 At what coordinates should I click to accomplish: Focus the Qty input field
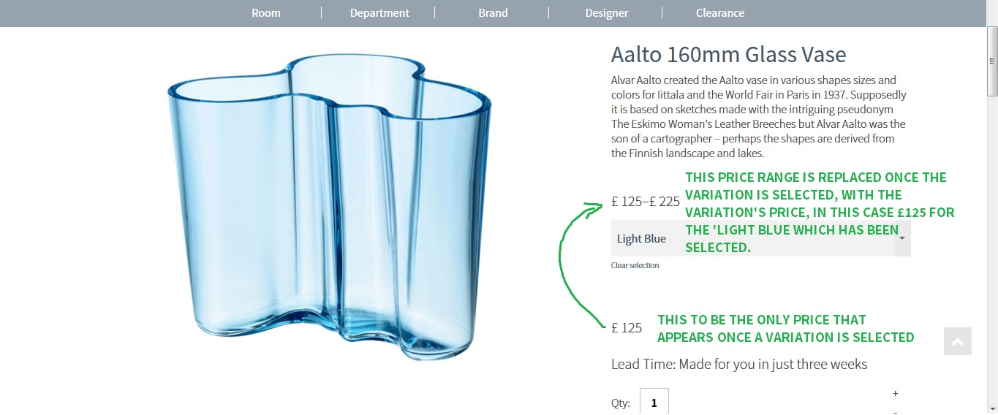pos(654,403)
